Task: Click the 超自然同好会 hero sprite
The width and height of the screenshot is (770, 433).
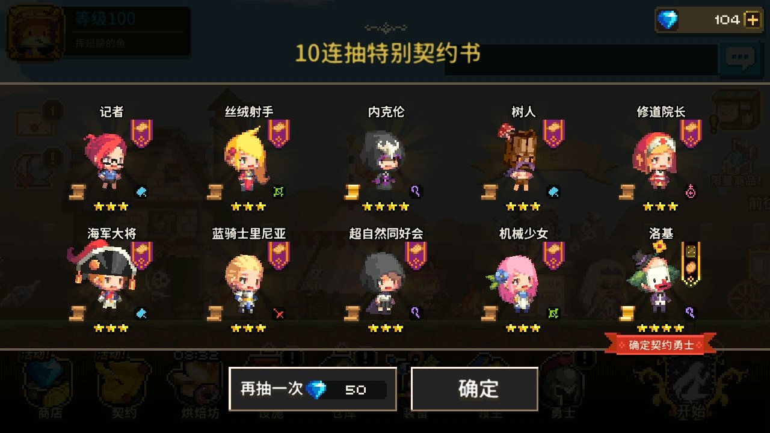Action: (383, 283)
